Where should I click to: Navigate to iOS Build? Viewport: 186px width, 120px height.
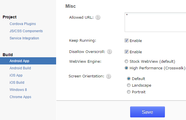click(17, 83)
